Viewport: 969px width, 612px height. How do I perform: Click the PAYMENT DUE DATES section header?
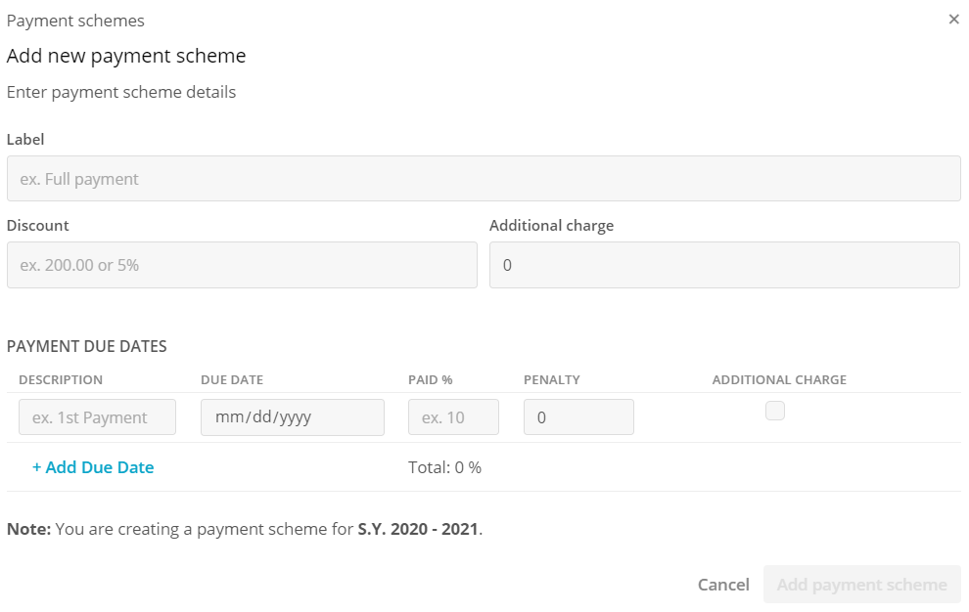click(87, 346)
